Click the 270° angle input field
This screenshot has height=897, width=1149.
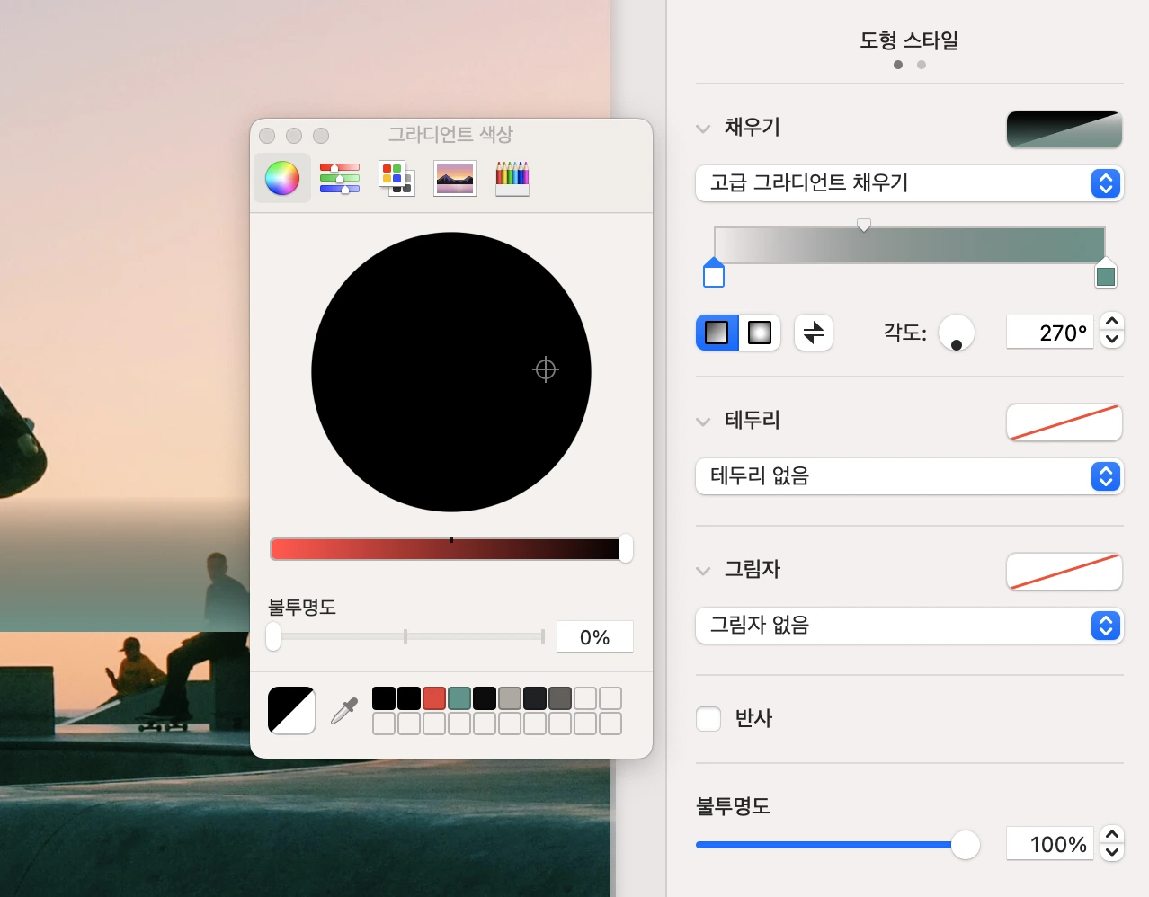[1050, 333]
